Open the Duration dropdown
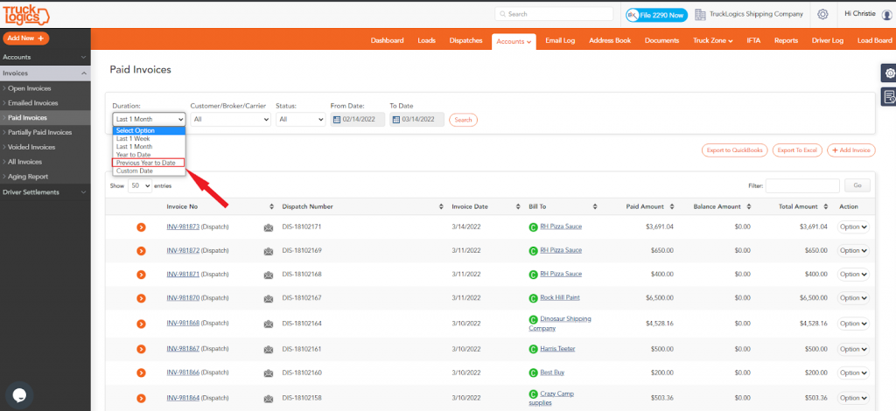 [x=149, y=119]
